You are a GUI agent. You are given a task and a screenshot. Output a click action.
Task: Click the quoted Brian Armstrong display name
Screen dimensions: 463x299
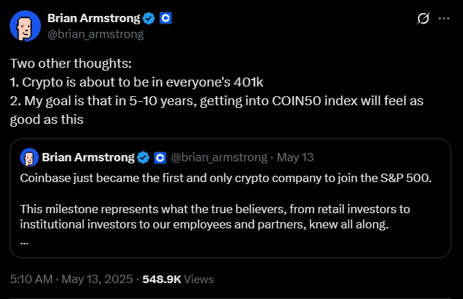[88, 158]
